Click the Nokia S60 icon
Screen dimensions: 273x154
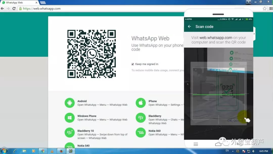click(141, 133)
